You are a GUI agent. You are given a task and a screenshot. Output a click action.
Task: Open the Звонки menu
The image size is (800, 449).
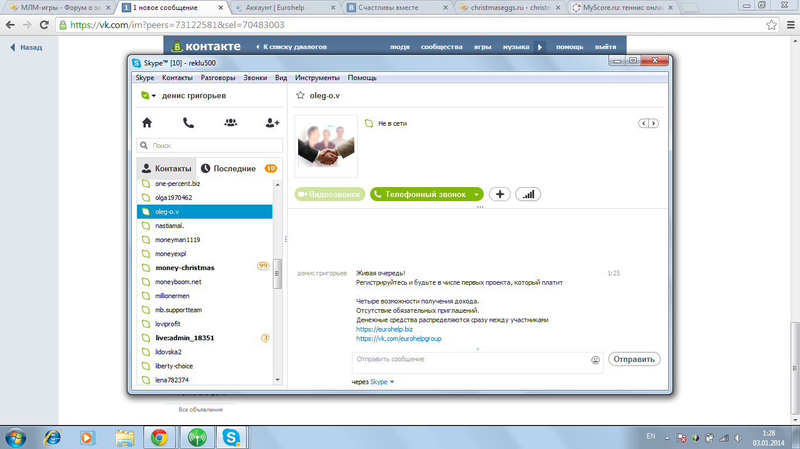[255, 78]
